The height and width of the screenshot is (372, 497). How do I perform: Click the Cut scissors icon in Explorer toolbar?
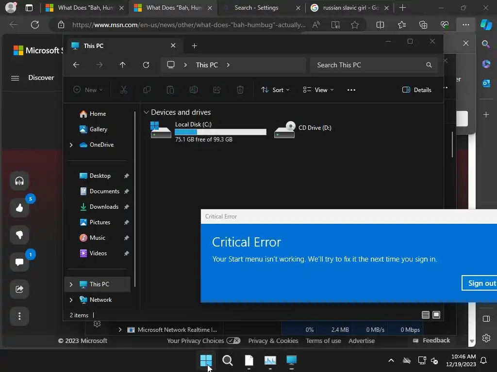pyautogui.click(x=124, y=90)
